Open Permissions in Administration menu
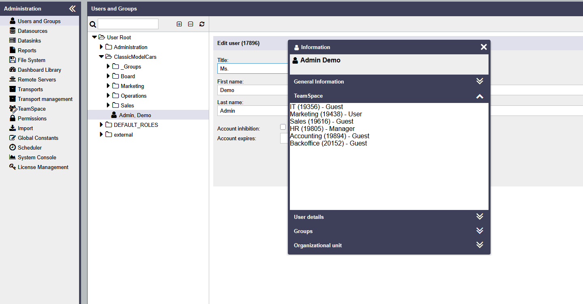Viewport: 583px width, 304px height. [32, 118]
